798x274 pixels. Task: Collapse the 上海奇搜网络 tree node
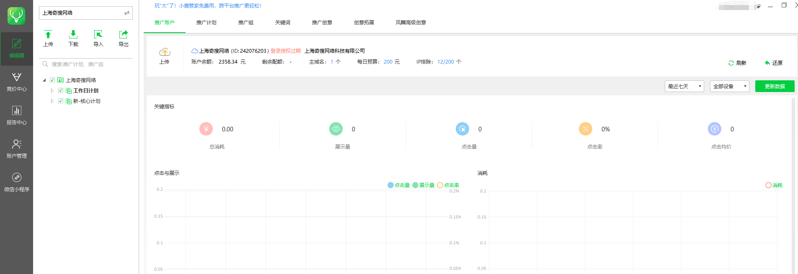point(44,80)
